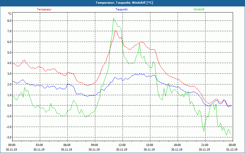Click the red Temperatur legend label
This screenshot has width=245, height=153.
(44, 9)
